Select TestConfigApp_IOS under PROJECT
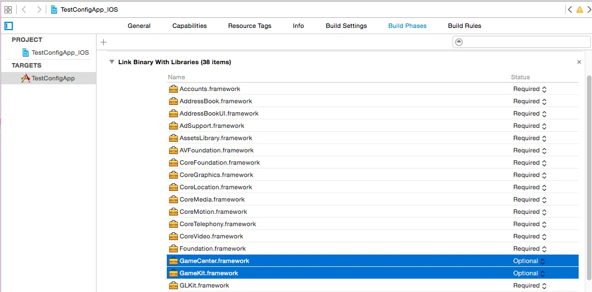Image resolution: width=592 pixels, height=292 pixels. click(55, 52)
